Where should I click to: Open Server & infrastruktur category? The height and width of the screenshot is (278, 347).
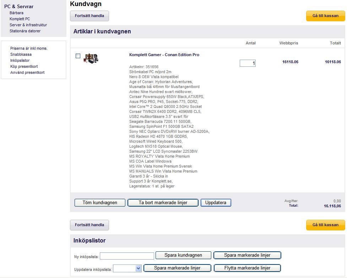[28, 25]
